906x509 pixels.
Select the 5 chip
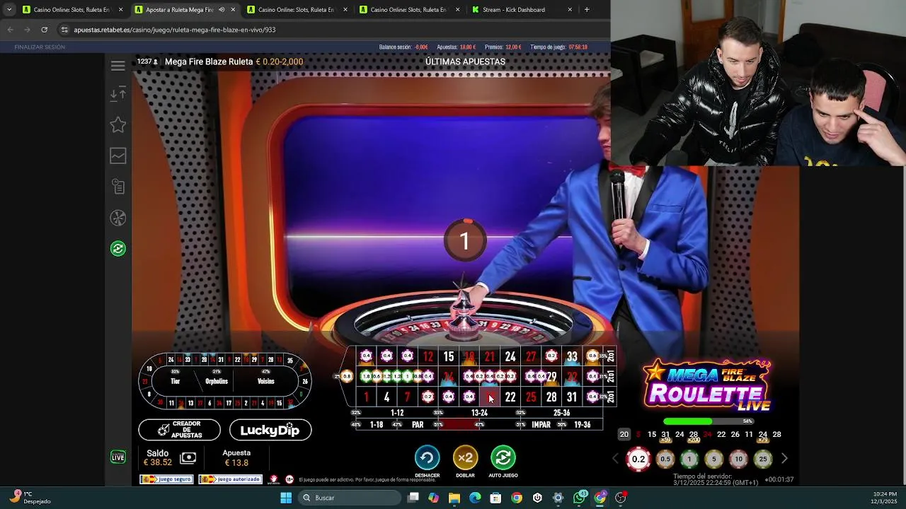(713, 459)
